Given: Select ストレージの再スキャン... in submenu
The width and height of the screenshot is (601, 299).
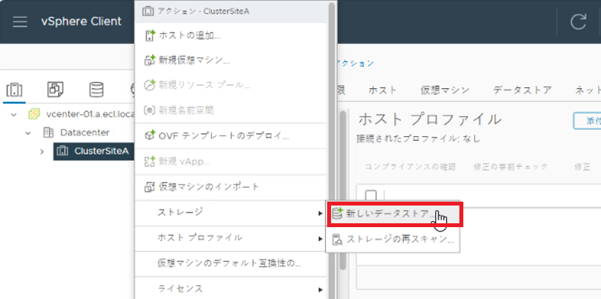Looking at the screenshot, I should point(393,240).
